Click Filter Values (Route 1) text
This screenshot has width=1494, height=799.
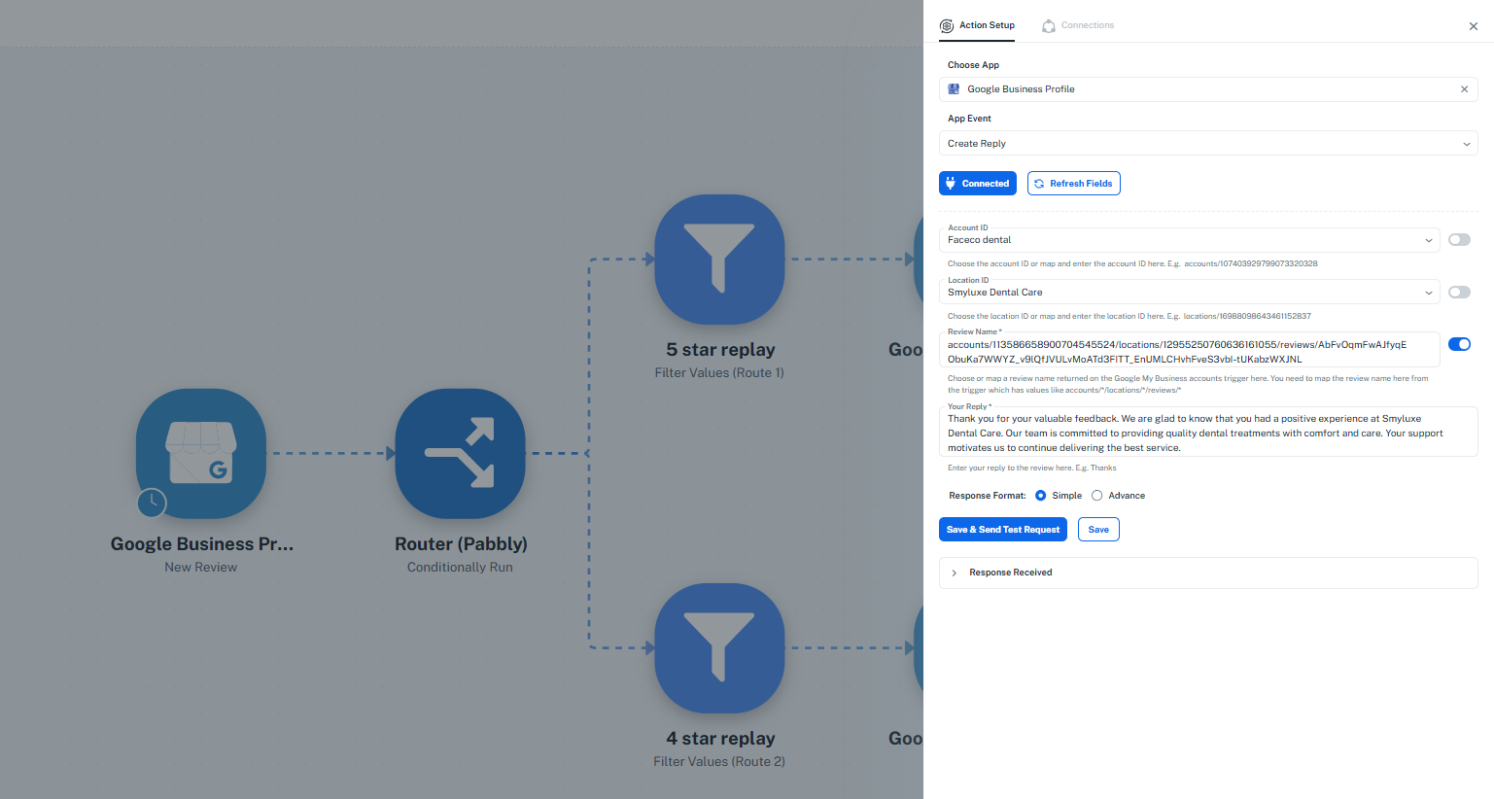[719, 373]
